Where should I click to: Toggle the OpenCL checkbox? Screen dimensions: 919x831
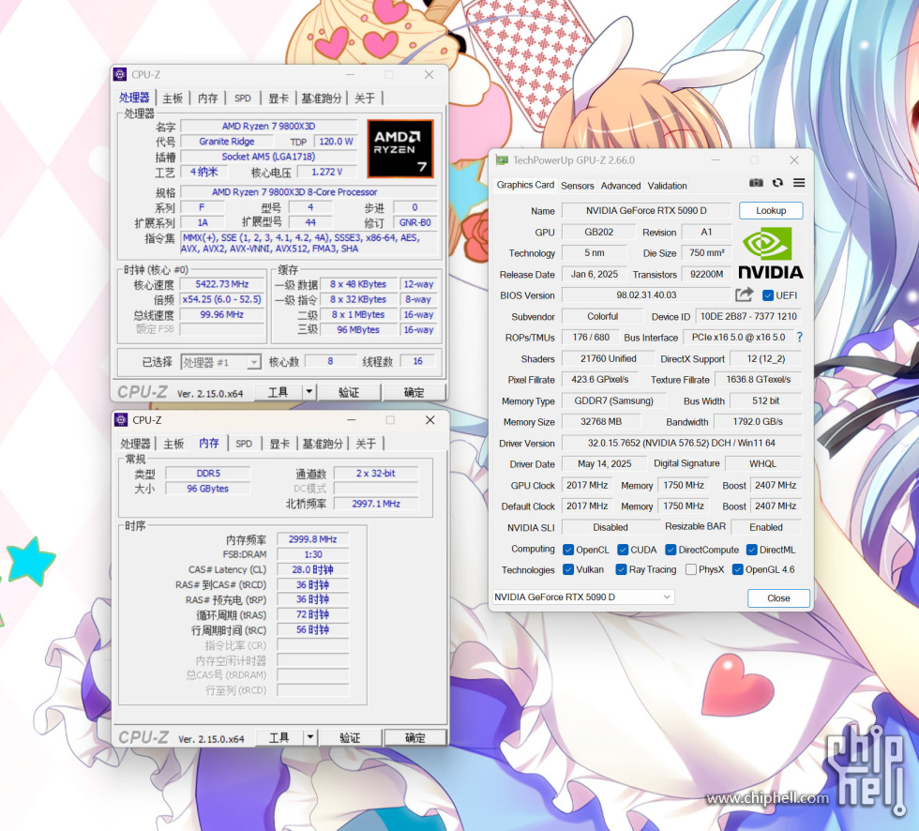[x=568, y=550]
